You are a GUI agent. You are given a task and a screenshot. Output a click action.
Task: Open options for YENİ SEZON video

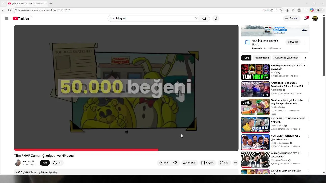point(308,136)
